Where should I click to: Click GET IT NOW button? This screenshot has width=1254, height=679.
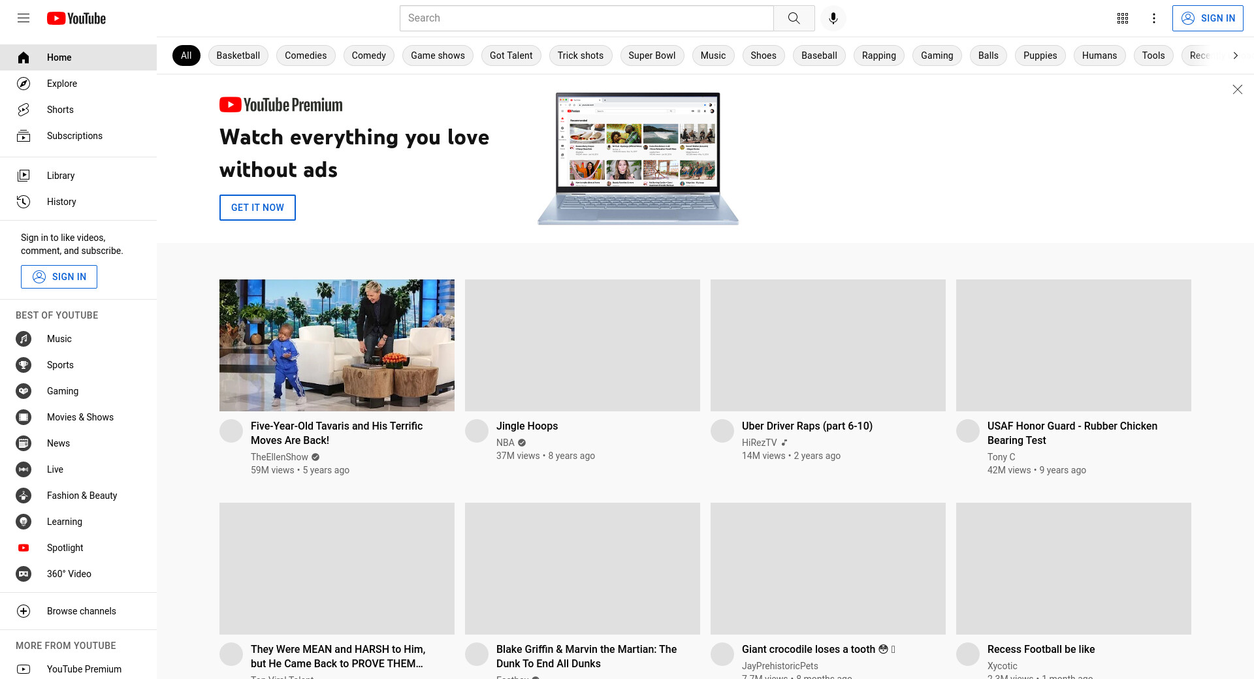coord(257,208)
